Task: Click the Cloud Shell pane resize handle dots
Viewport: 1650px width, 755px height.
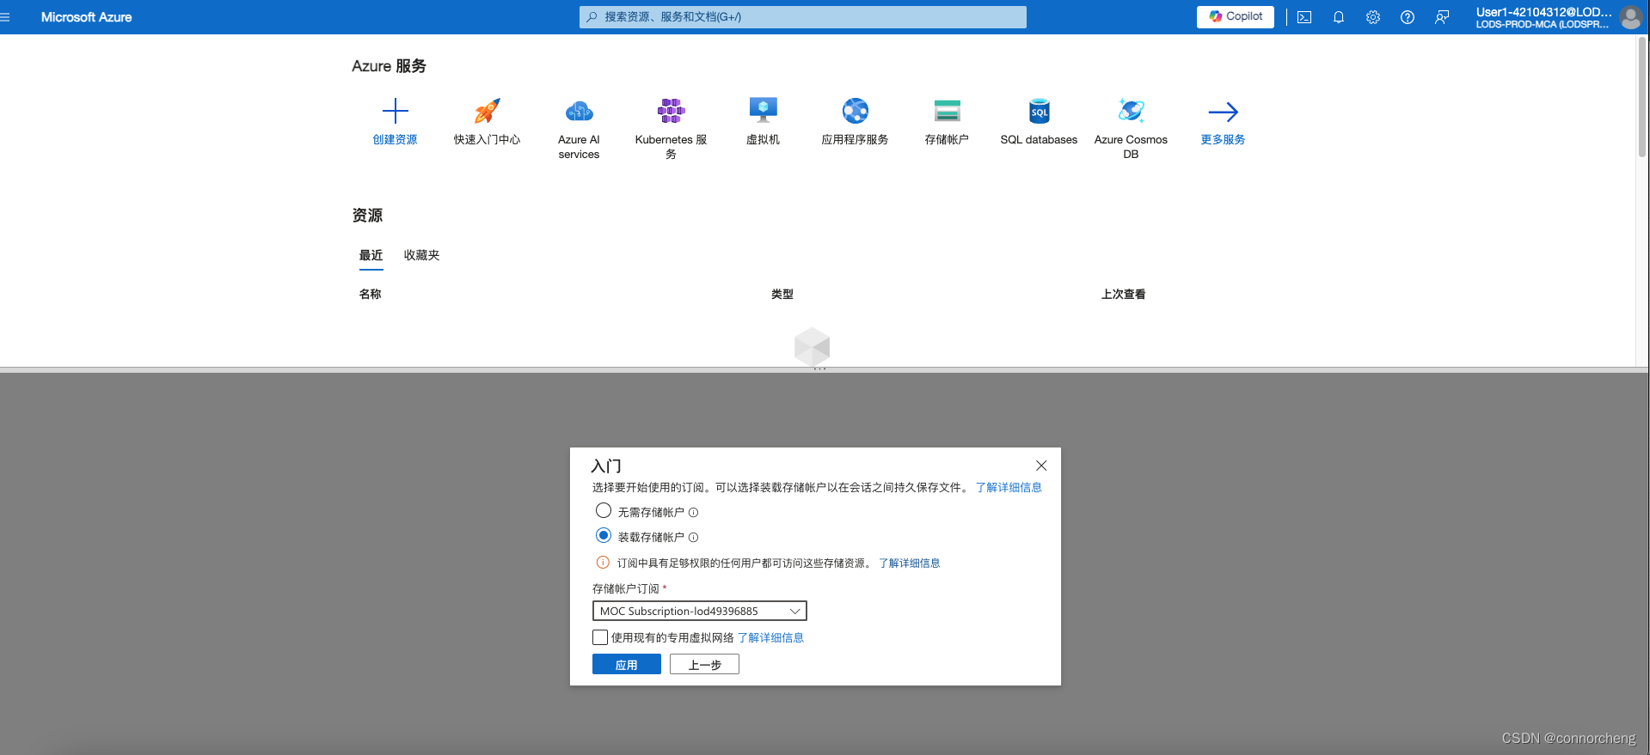Action: coord(819,369)
